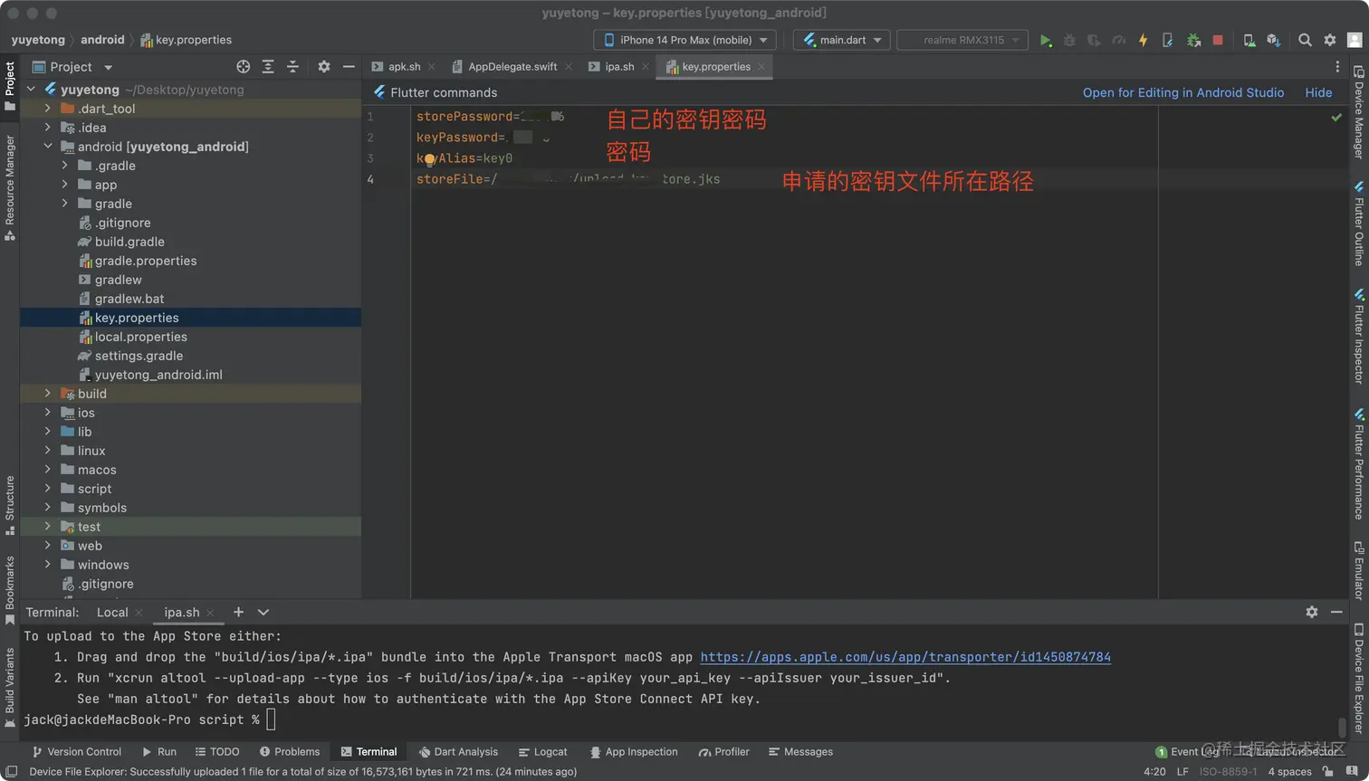Click Hide link in Flutter commands bar
This screenshot has width=1369, height=781.
[1318, 92]
